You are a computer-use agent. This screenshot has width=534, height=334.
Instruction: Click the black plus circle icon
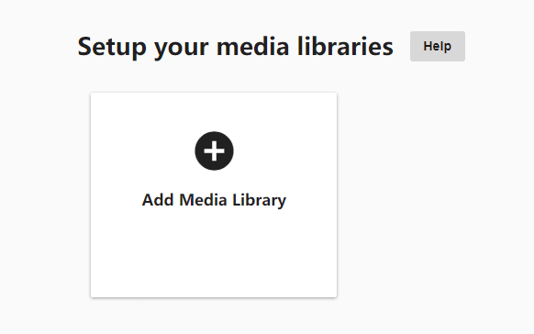(x=214, y=150)
